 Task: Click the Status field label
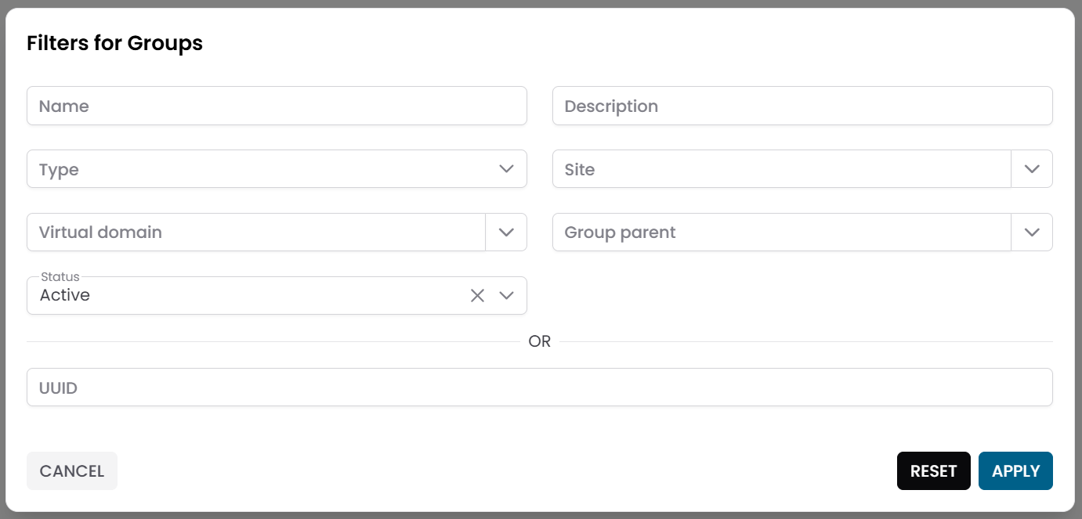(x=59, y=276)
